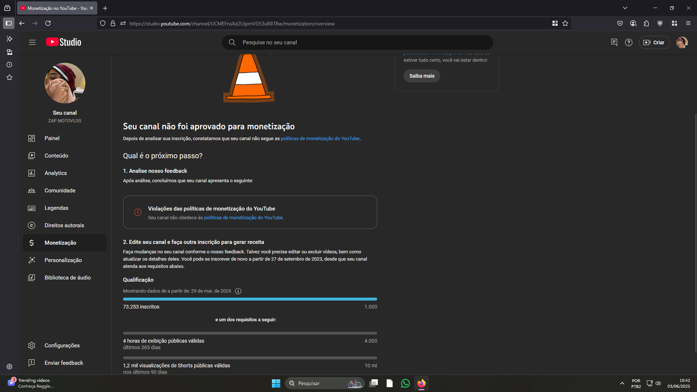Open the Windows Start menu
697x392 pixels.
276,383
